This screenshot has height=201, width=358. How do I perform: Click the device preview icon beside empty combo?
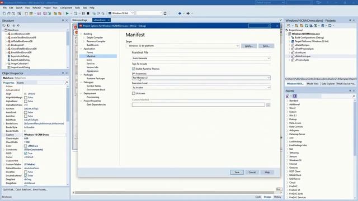165,13
